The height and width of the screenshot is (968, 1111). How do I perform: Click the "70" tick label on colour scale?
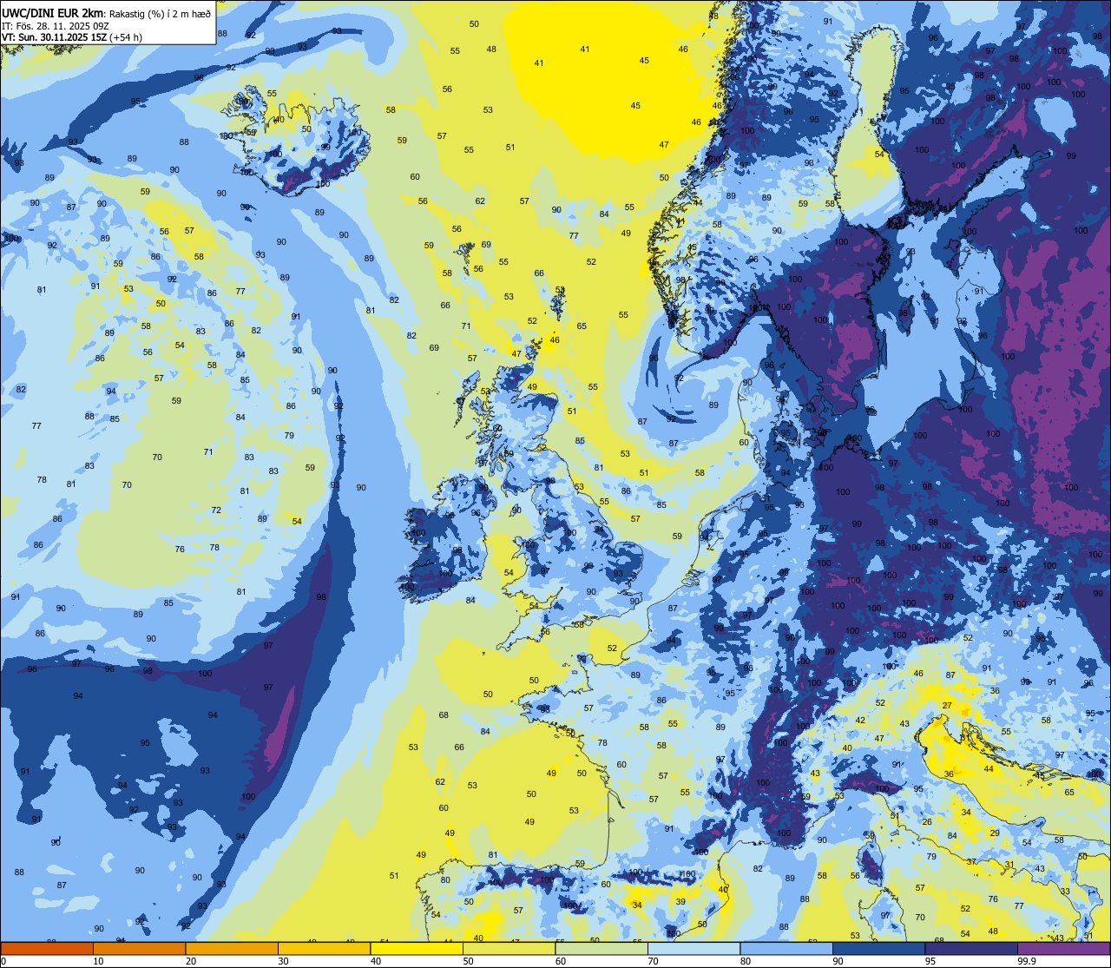click(653, 961)
